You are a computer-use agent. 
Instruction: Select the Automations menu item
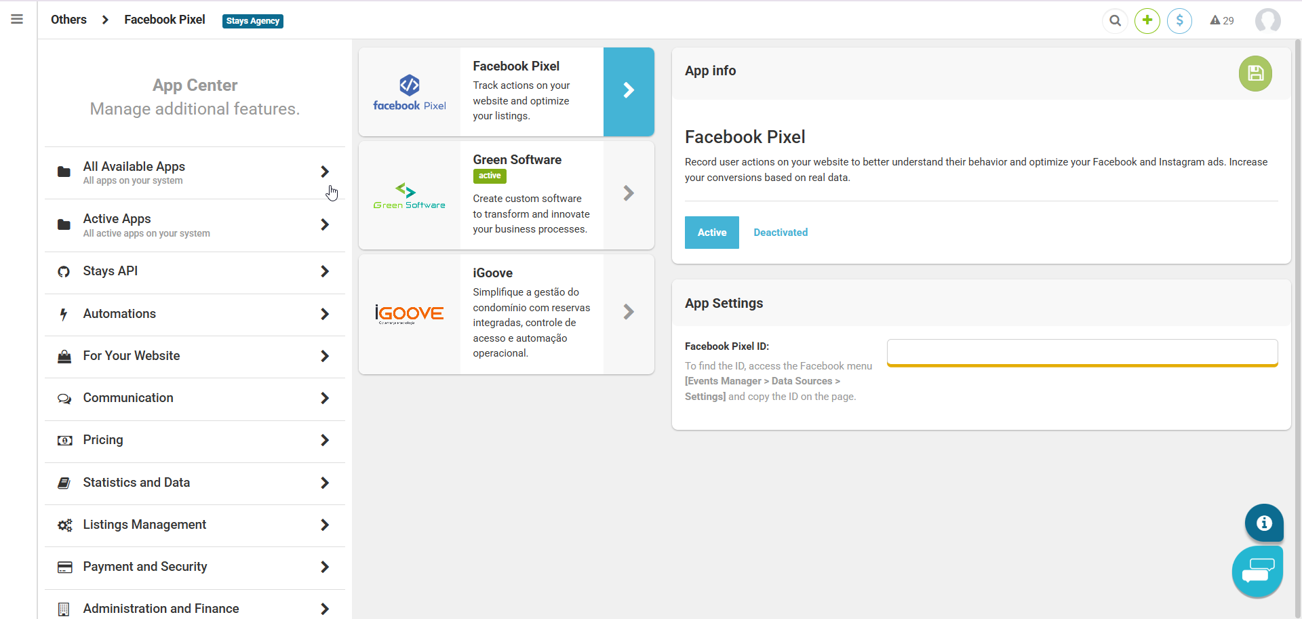point(195,314)
